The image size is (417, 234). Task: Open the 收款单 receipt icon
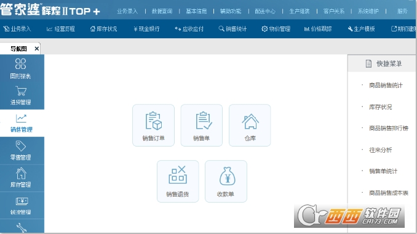click(x=226, y=181)
